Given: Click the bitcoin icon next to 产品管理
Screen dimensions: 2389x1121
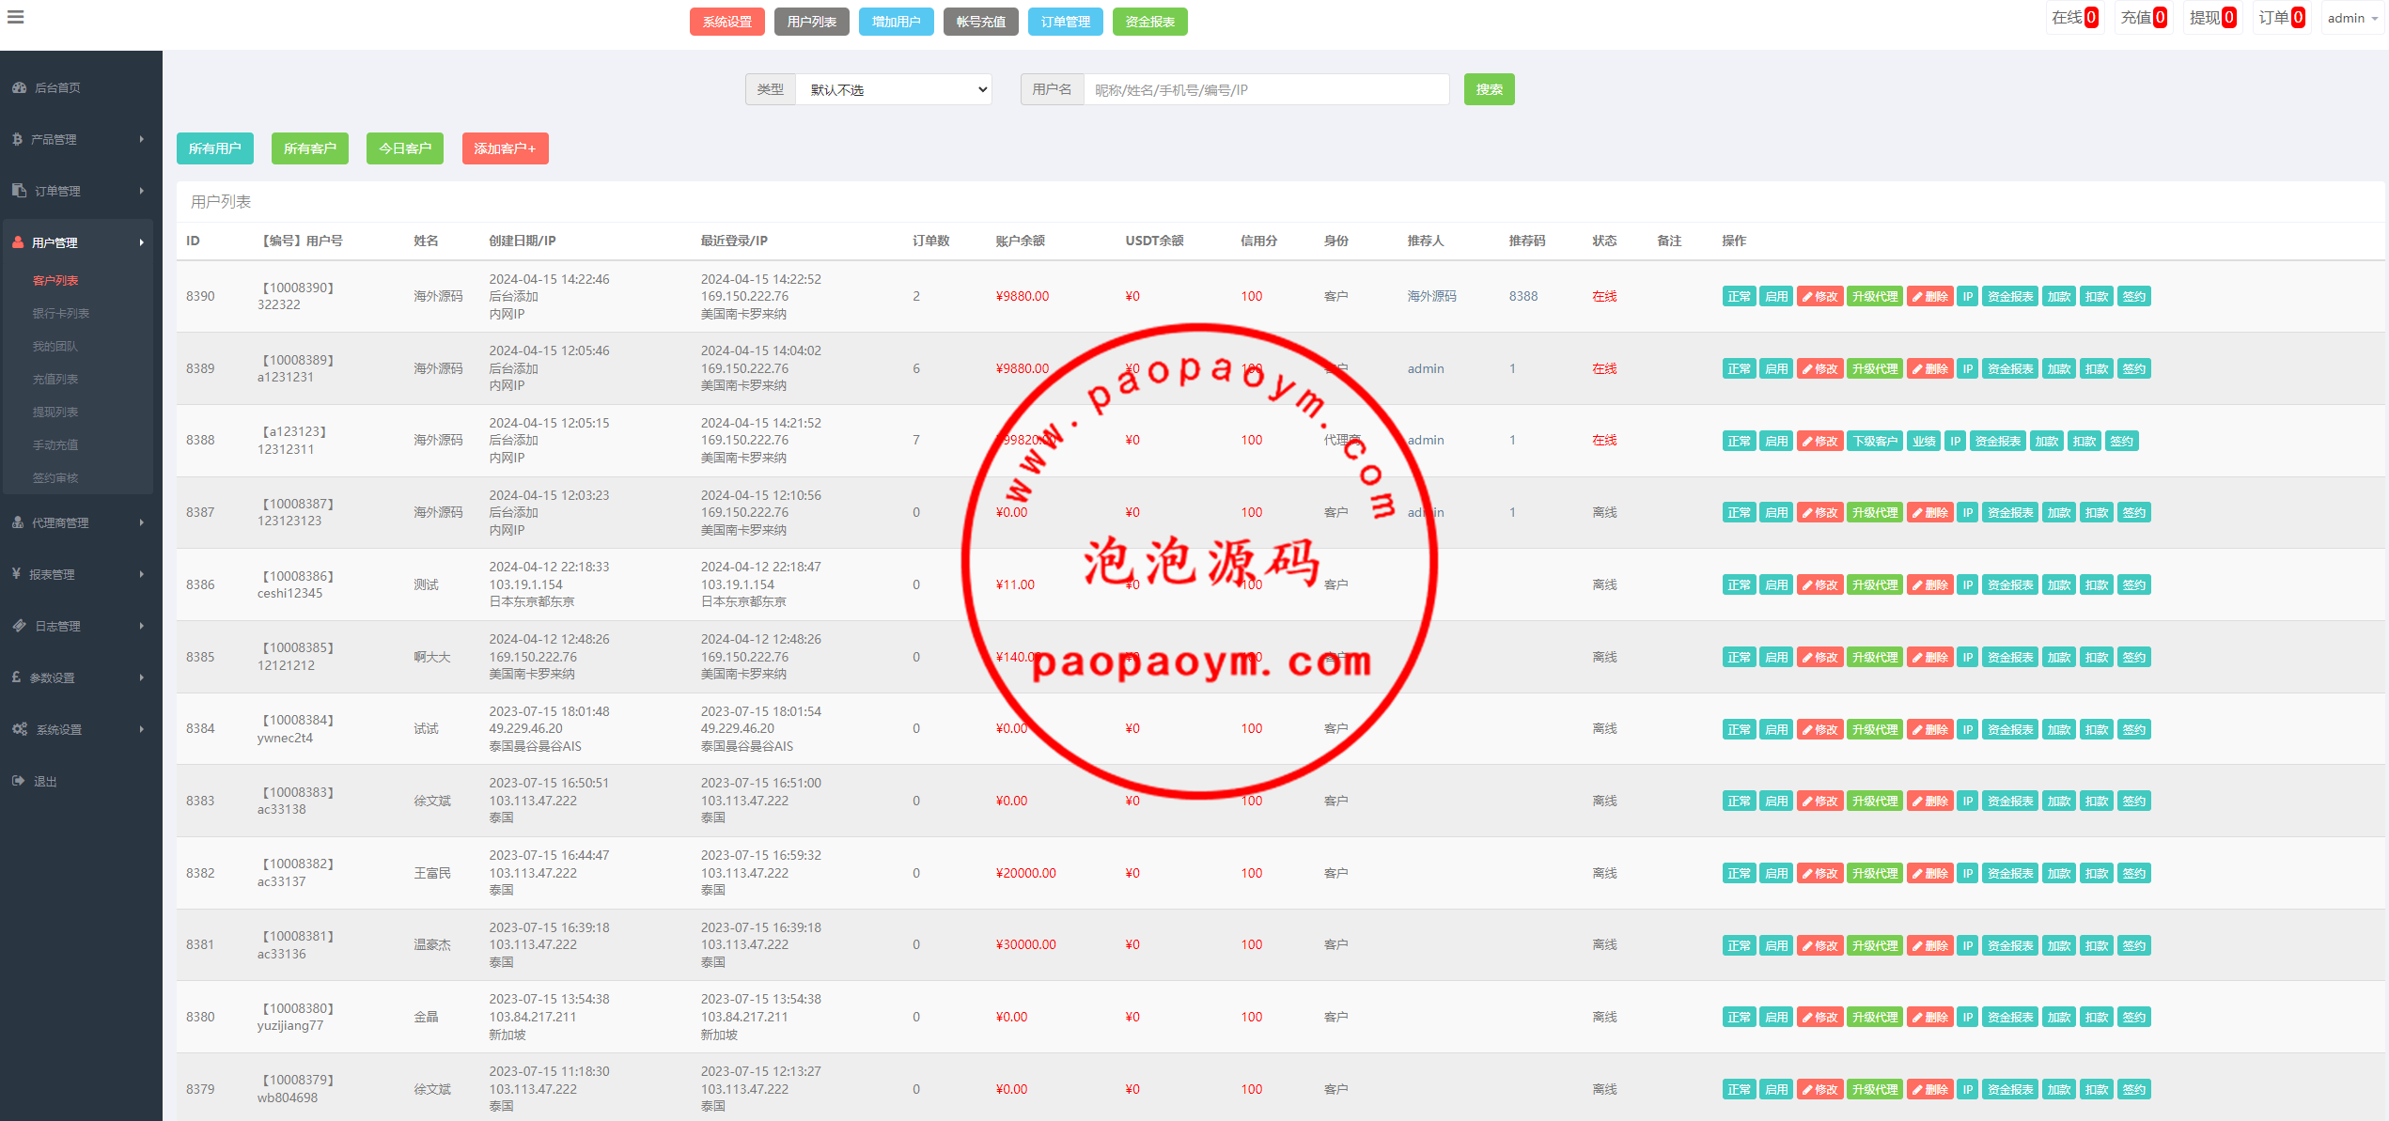Looking at the screenshot, I should coord(17,139).
